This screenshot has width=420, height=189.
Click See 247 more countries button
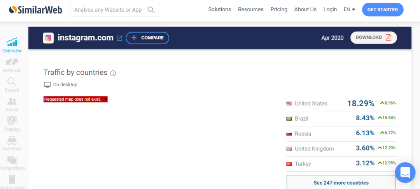click(x=341, y=183)
